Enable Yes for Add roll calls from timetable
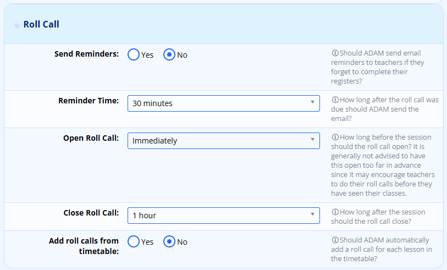Screen dimensions: 447x270 (134, 241)
